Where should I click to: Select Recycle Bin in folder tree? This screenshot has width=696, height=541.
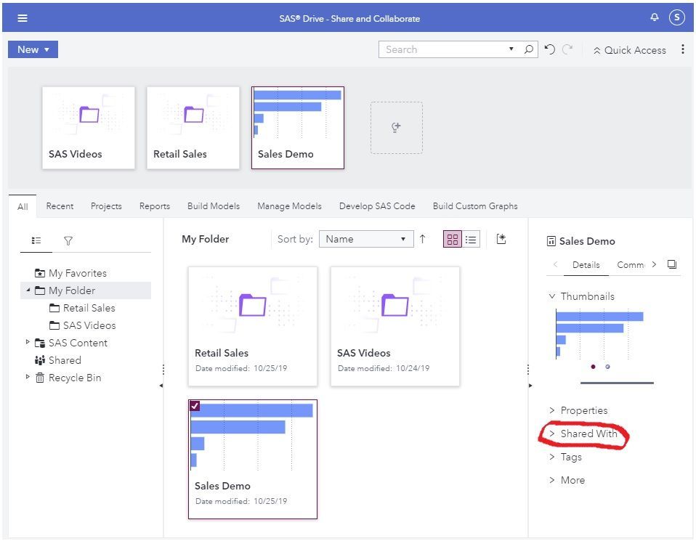[75, 378]
